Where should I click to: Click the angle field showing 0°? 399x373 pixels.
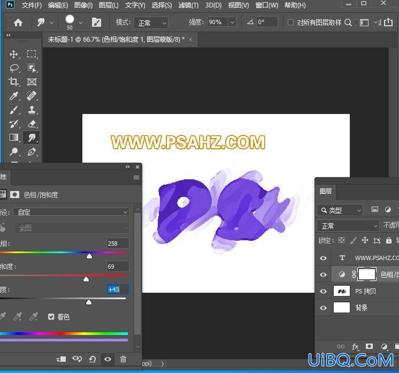(266, 22)
